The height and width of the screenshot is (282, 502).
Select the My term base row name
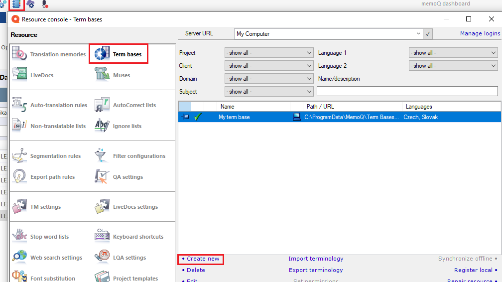click(234, 117)
